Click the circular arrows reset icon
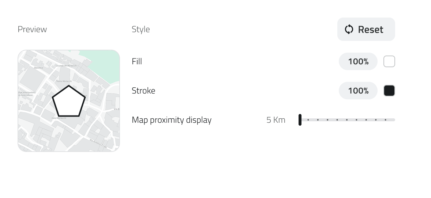 tap(349, 30)
